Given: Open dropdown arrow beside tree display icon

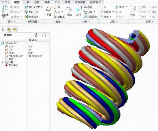Looking at the screenshot, I should tap(48, 35).
